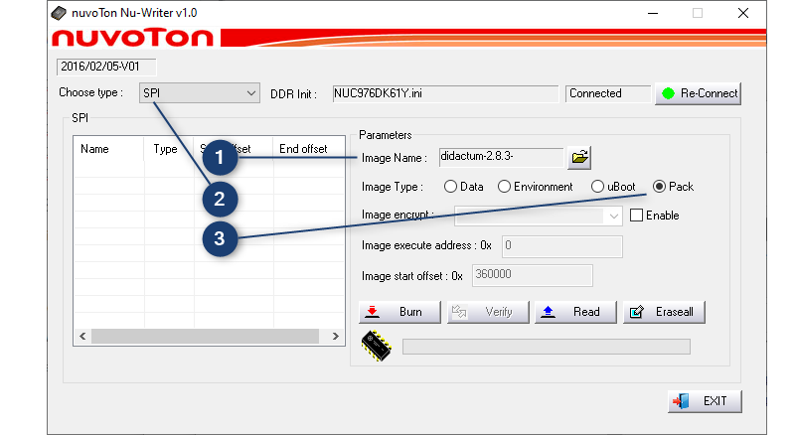Click the Eraseall button

pyautogui.click(x=664, y=312)
